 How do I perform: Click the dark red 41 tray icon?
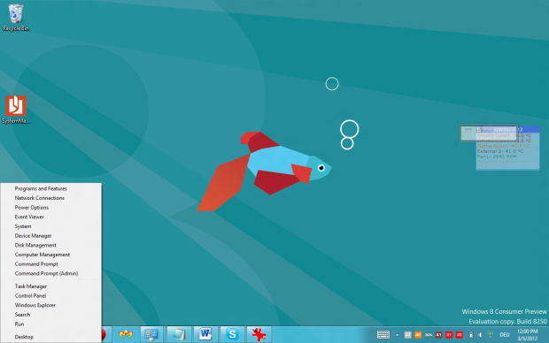pos(438,335)
